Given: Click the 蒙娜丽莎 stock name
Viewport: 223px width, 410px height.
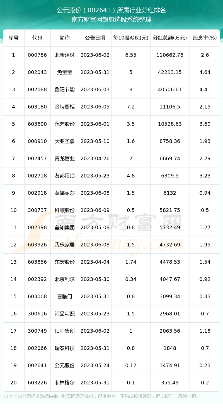Looking at the screenshot, I should click(65, 193).
